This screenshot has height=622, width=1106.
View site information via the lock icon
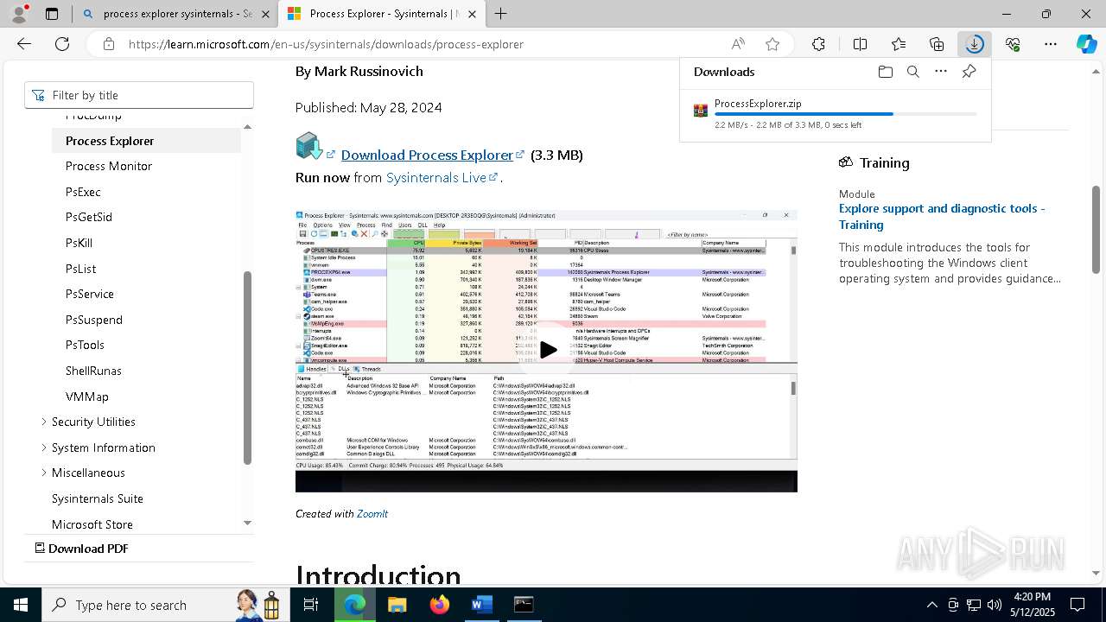[108, 44]
